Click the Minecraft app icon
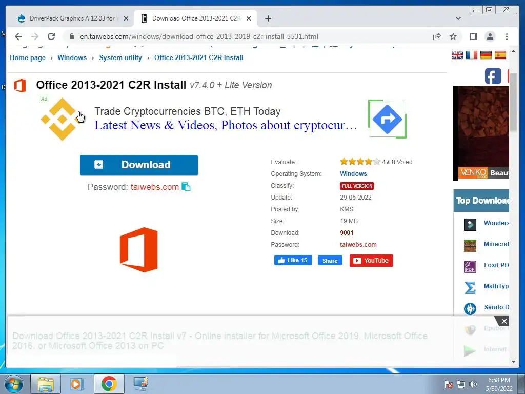The image size is (525, 394). (470, 246)
